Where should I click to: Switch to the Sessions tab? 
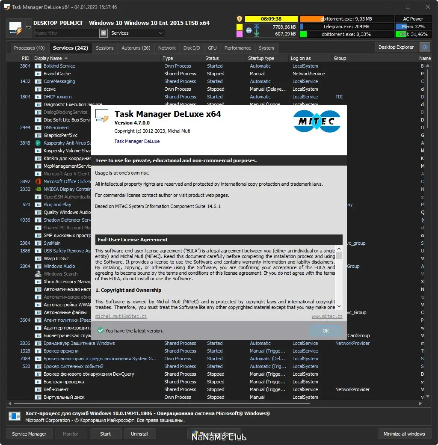point(105,48)
